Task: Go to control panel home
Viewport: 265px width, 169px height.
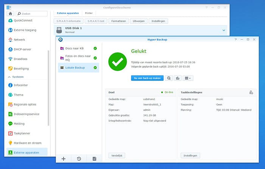Action: 10,14
